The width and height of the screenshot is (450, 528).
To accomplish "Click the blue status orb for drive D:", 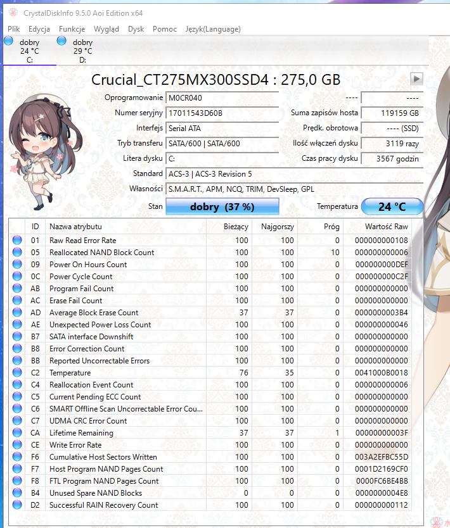I will (x=61, y=41).
